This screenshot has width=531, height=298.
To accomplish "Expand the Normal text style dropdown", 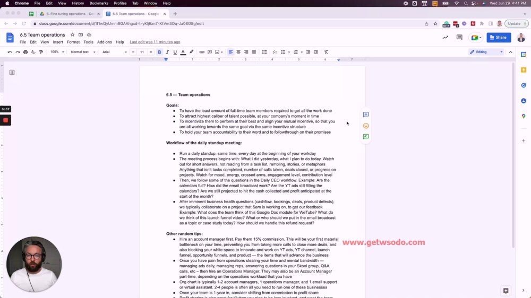I will [x=83, y=52].
